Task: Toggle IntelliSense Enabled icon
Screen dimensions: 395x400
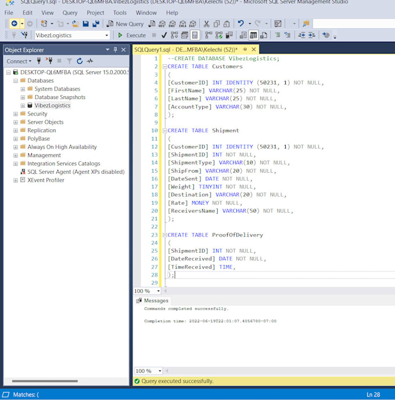Action: pyautogui.click(x=195, y=35)
